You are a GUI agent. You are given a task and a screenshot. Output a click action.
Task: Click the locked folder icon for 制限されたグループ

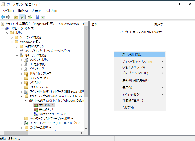(x=26, y=74)
